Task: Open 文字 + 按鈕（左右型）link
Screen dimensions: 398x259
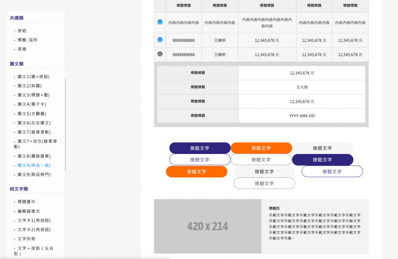Action: pyautogui.click(x=33, y=251)
